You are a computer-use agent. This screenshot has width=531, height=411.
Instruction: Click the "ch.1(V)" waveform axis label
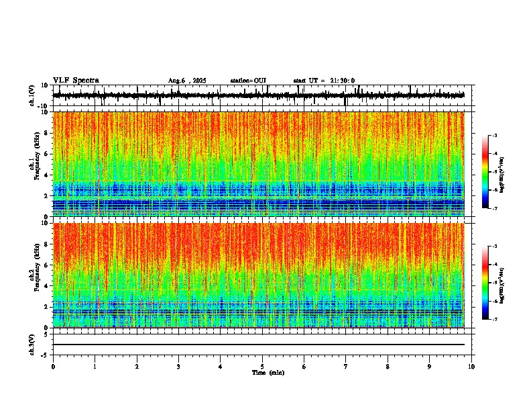[x=32, y=95]
